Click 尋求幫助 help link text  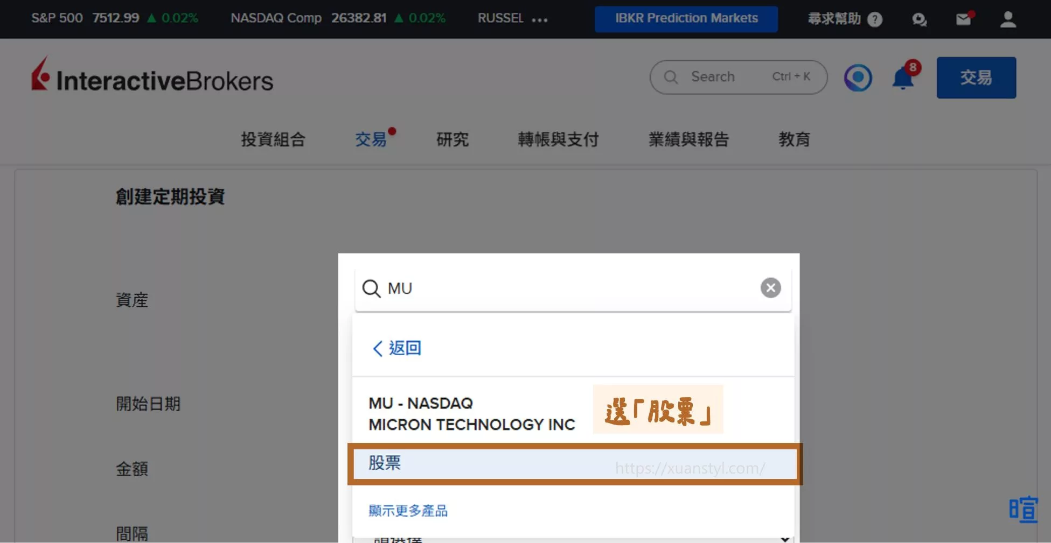pos(834,19)
